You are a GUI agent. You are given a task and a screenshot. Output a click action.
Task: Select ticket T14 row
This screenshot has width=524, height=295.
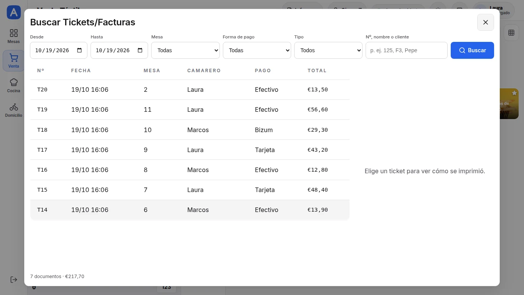tap(190, 210)
